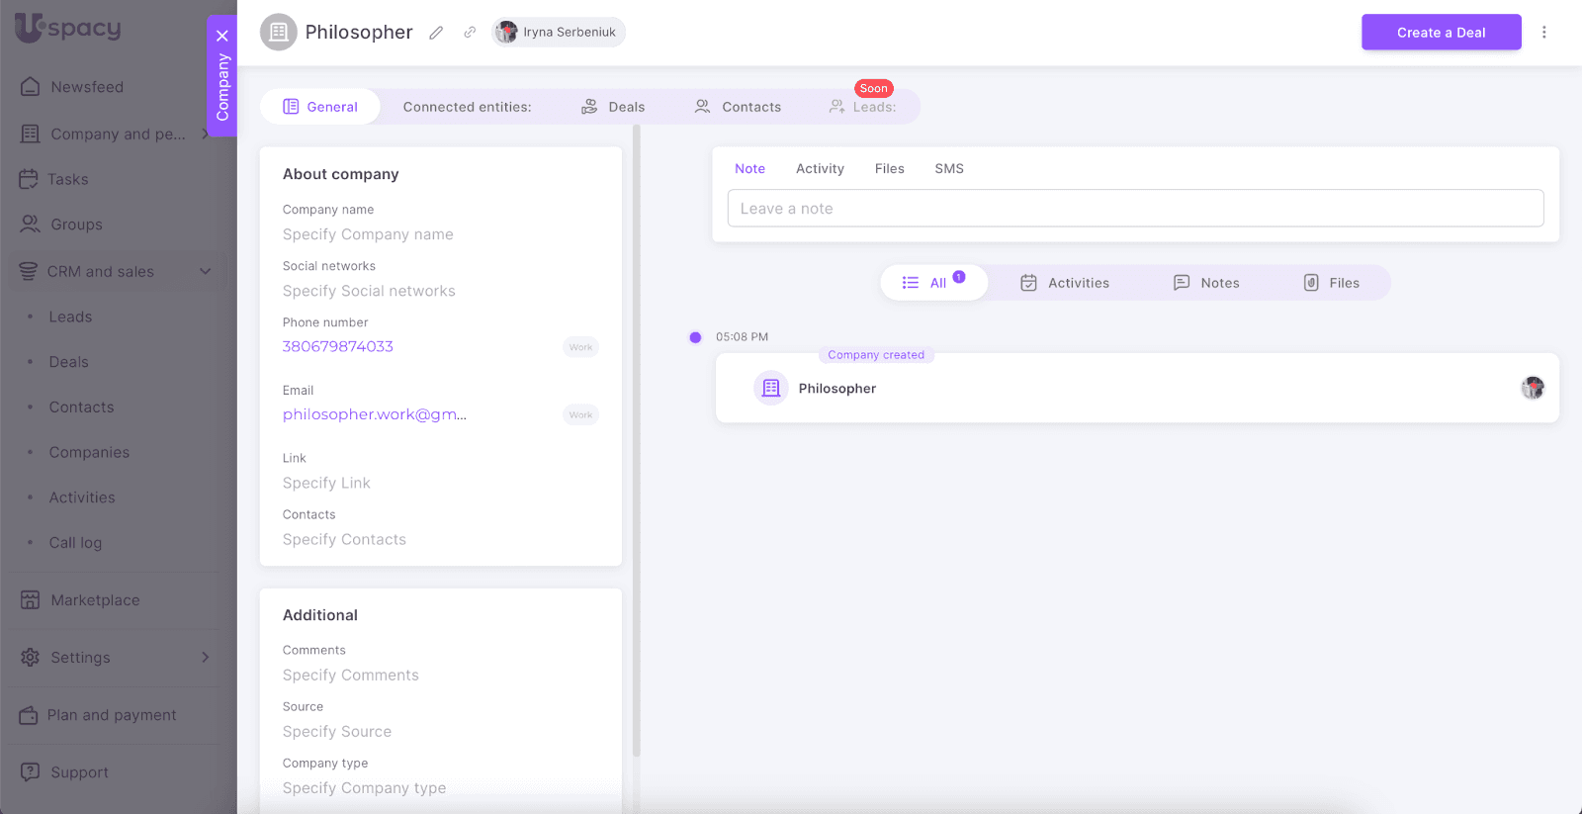
Task: Close the Company panel with X icon
Action: coord(222,36)
